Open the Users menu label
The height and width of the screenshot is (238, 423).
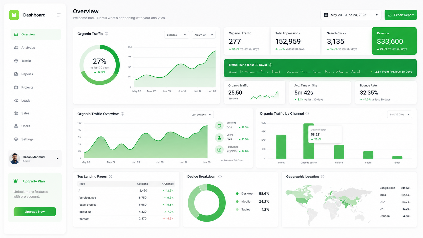(x=26, y=126)
